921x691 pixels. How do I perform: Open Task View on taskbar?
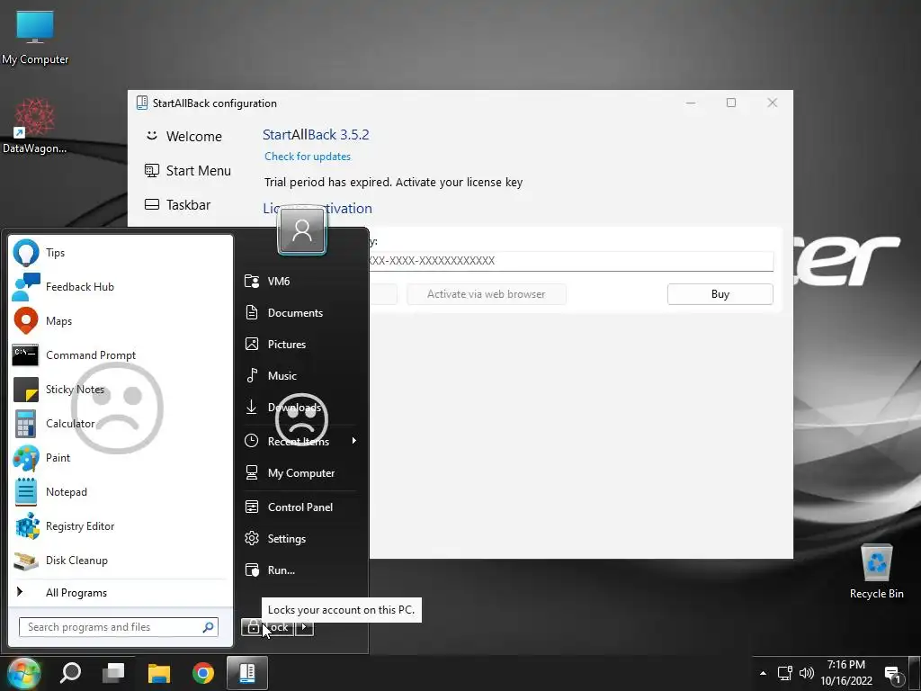114,673
